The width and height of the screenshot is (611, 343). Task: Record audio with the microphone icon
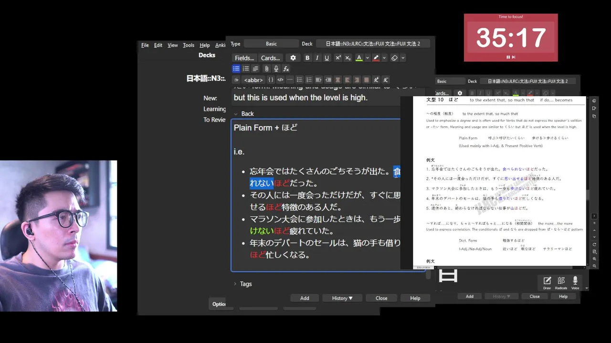tap(276, 69)
